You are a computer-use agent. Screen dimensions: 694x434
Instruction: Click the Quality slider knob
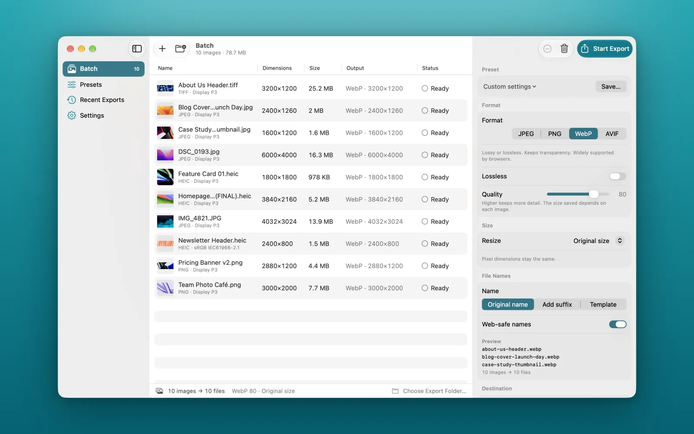pyautogui.click(x=594, y=194)
